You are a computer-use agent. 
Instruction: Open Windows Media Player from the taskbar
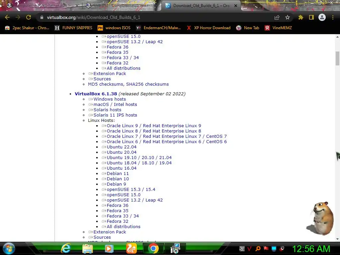coord(109,248)
